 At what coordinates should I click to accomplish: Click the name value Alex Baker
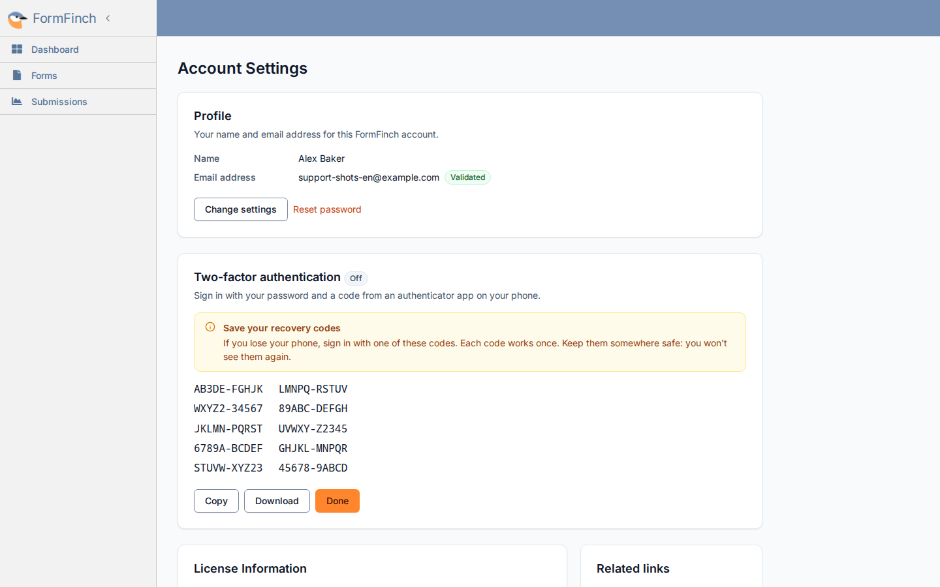pos(322,158)
